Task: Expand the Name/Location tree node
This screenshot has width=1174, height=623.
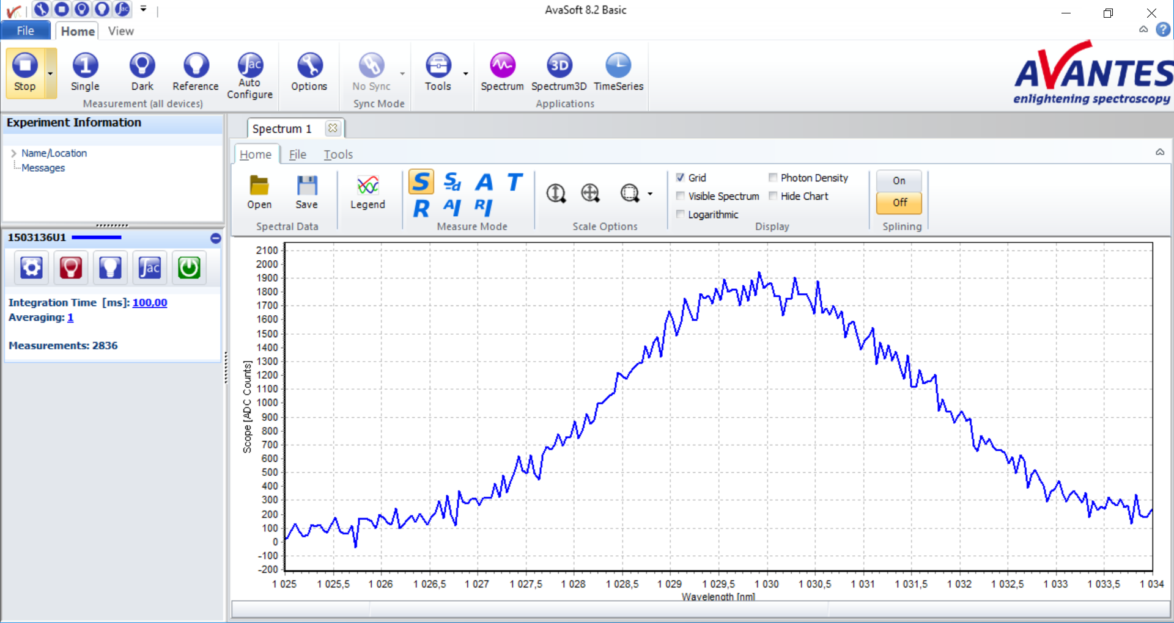Action: [x=13, y=153]
